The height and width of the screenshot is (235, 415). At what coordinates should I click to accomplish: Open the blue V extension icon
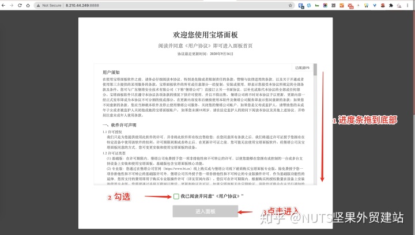[x=375, y=5]
